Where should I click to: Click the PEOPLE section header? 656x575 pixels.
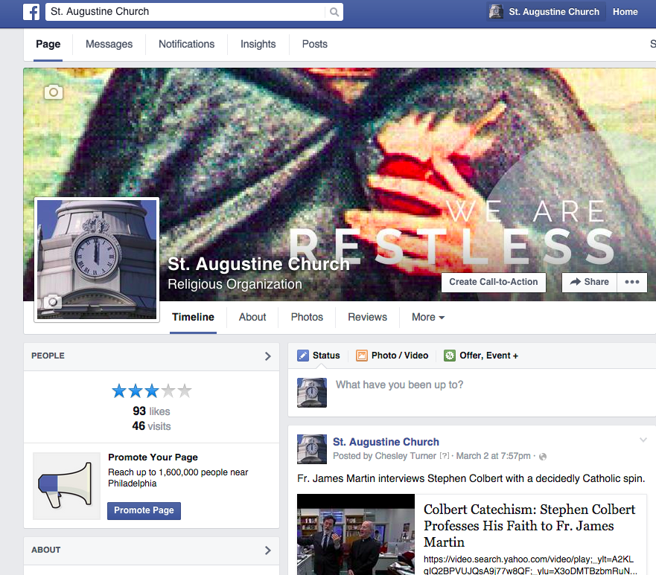coord(151,356)
